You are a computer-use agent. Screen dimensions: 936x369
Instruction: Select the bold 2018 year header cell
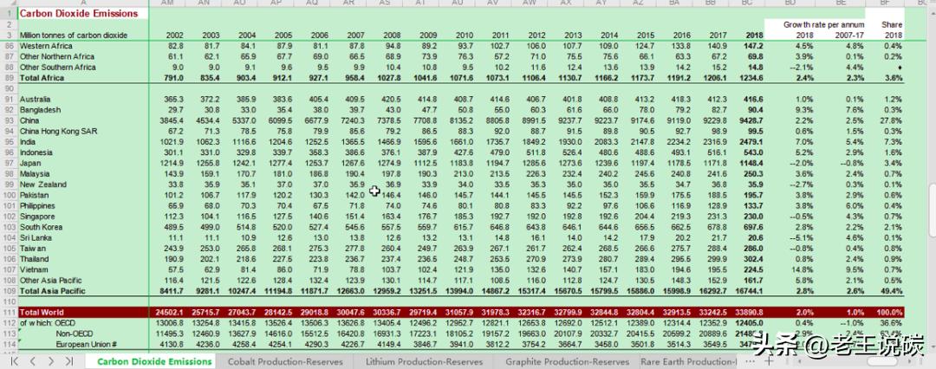click(747, 36)
